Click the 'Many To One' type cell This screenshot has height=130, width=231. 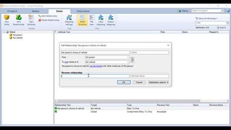(133, 108)
